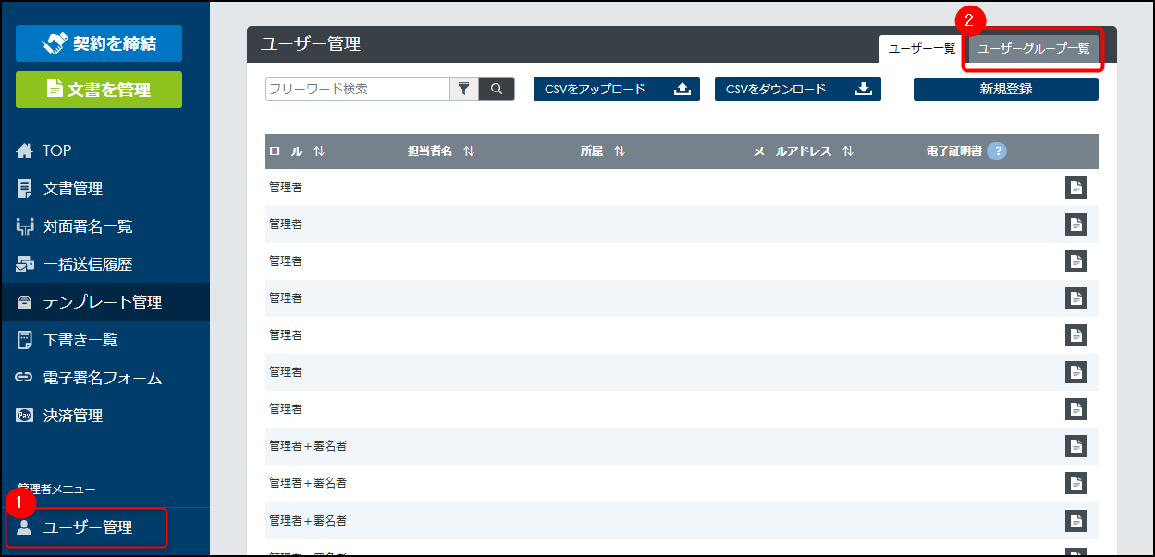Switch to the ユーザーグループ一覧 tab

[1033, 49]
